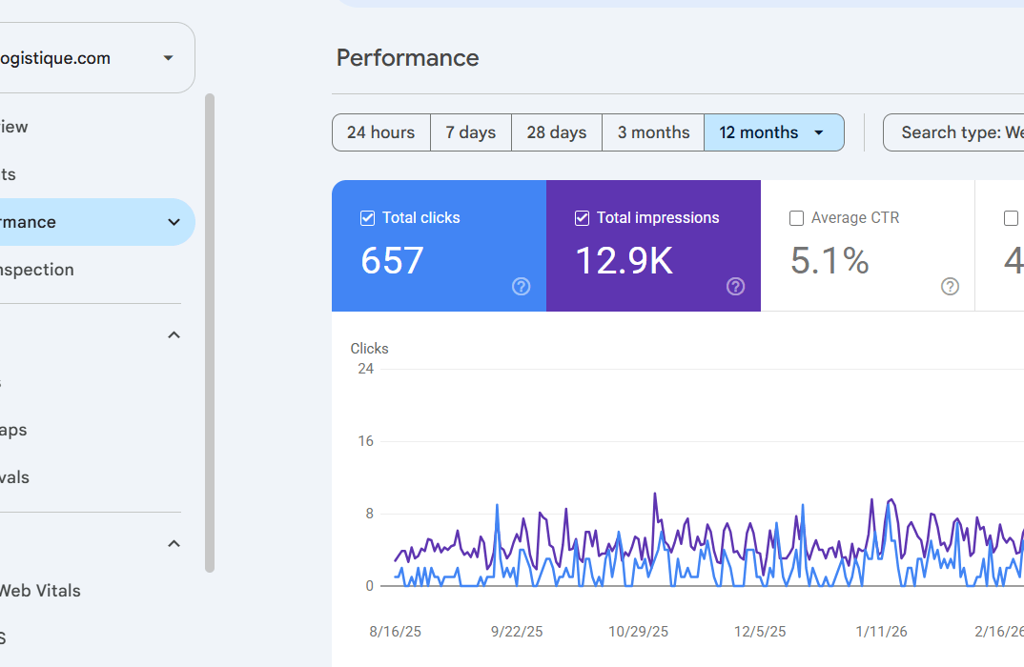Select the 7 days date range
This screenshot has height=667, width=1024.
pyautogui.click(x=471, y=132)
